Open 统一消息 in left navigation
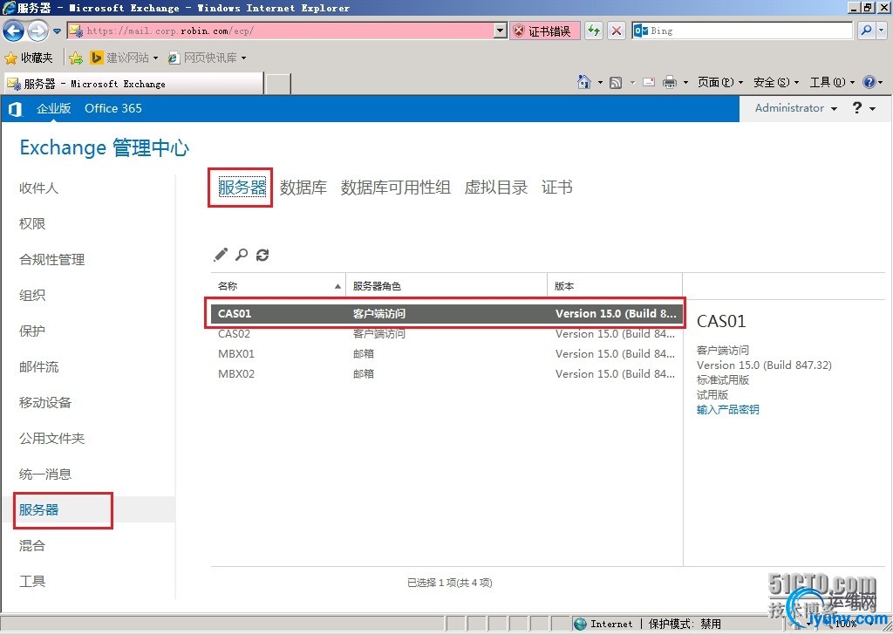 coord(45,474)
